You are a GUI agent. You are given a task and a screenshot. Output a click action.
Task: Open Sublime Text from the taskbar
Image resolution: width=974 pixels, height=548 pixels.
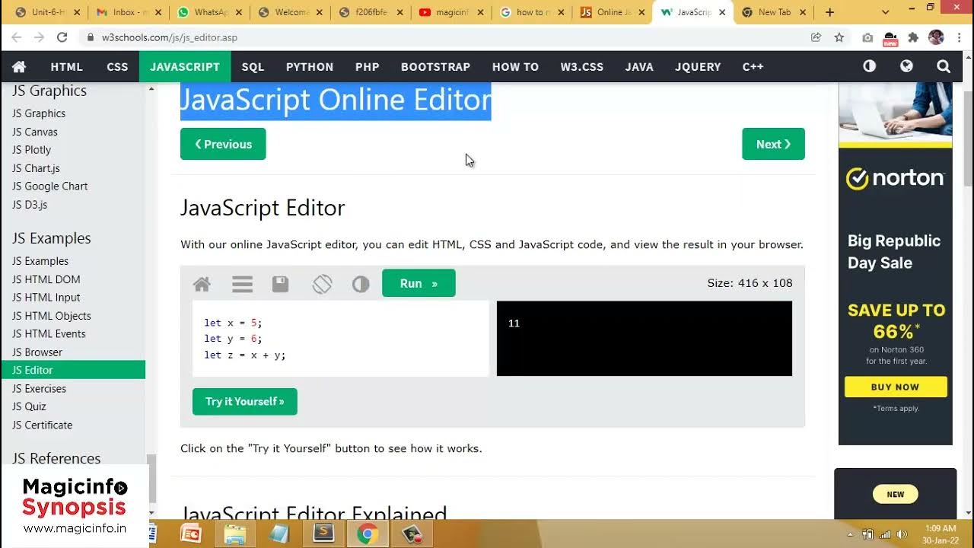323,534
